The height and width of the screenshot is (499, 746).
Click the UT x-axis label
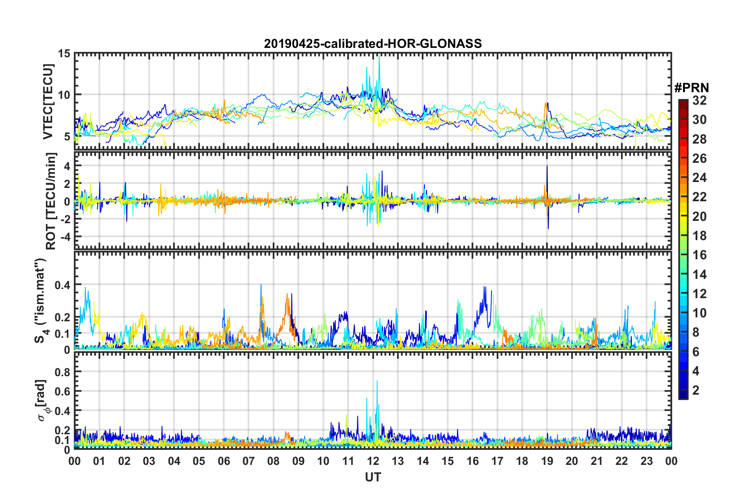tap(373, 477)
